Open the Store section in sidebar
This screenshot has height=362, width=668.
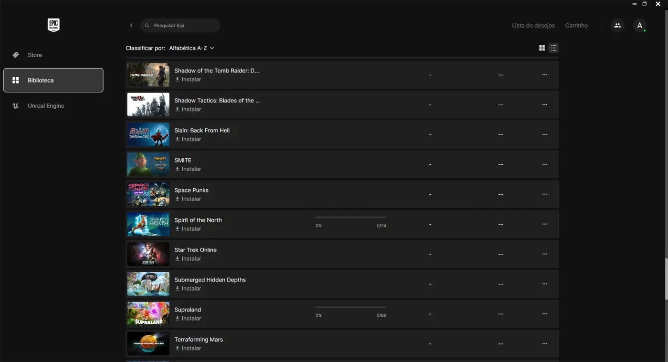(53, 55)
